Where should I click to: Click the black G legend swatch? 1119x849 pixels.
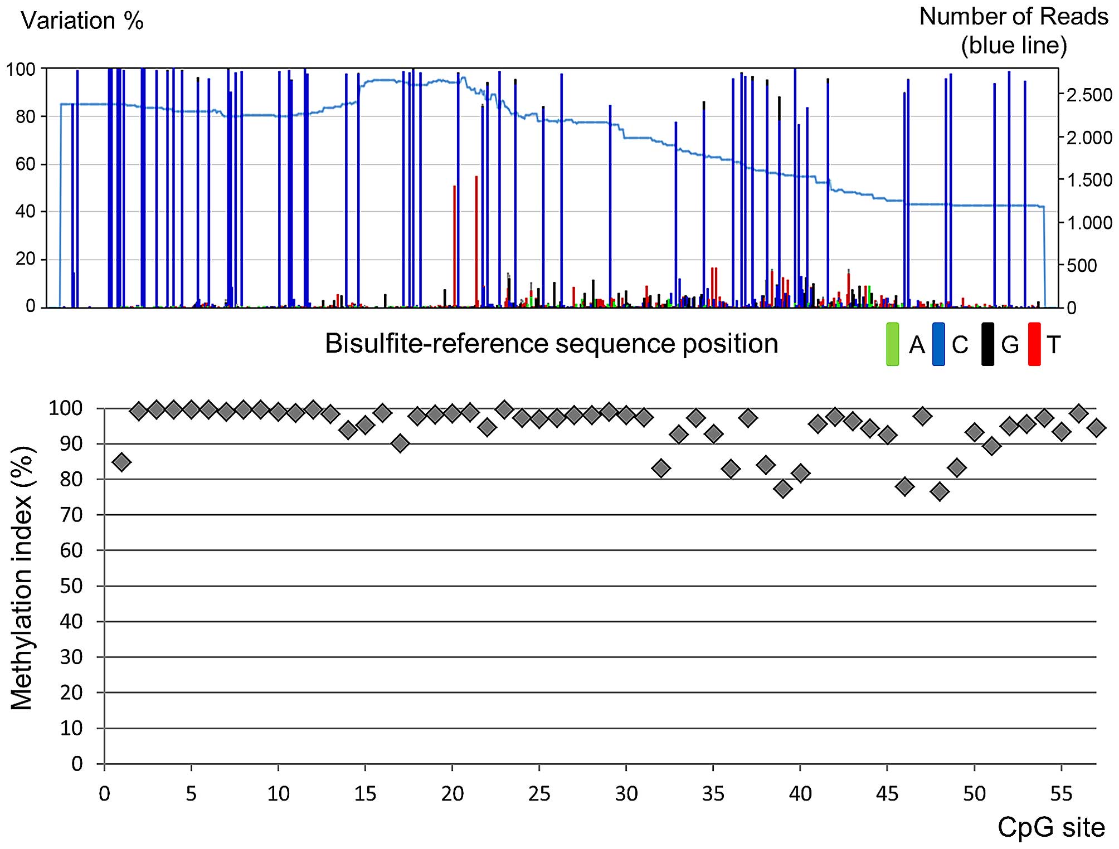(987, 344)
